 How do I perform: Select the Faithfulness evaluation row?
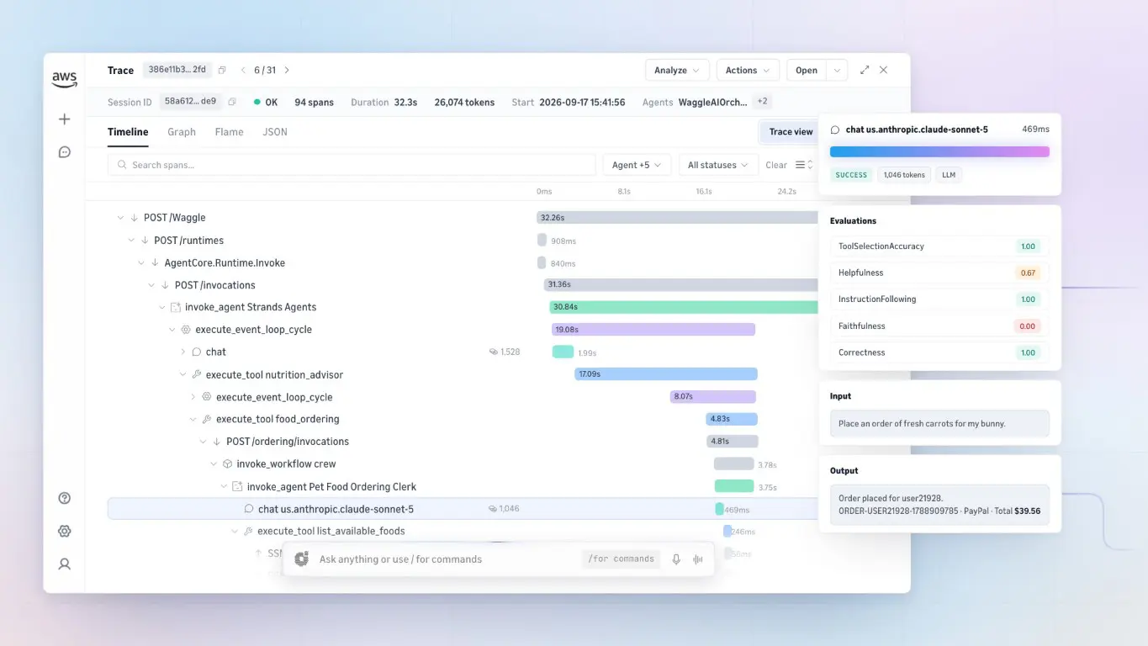pyautogui.click(x=939, y=326)
